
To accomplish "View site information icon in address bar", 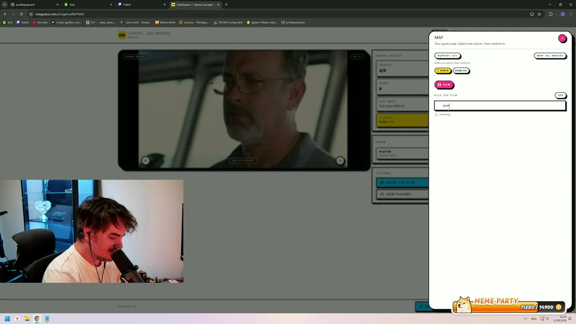I will pyautogui.click(x=31, y=14).
